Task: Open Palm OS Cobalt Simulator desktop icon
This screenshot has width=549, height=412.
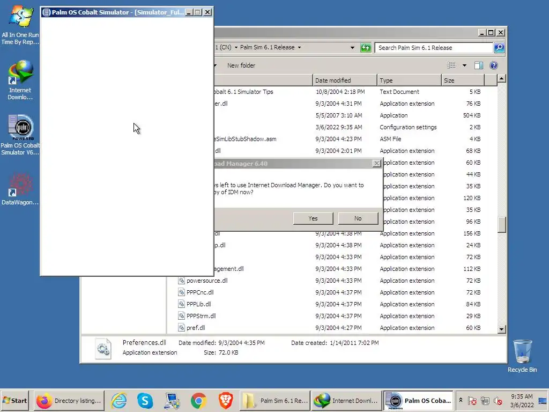Action: click(20, 135)
